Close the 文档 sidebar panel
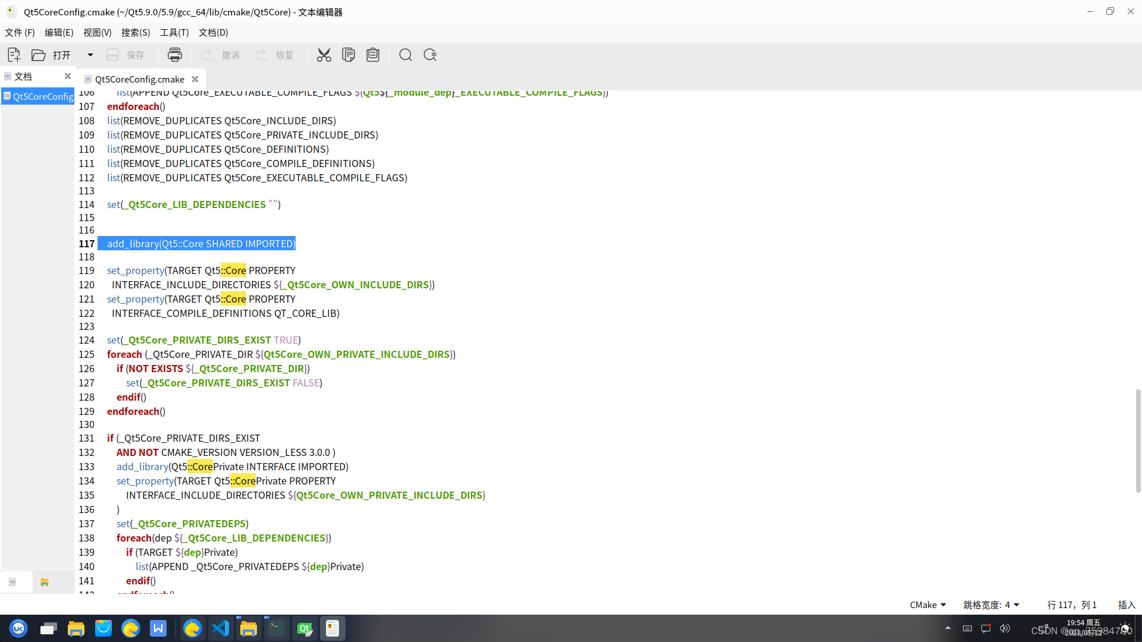1142x642 pixels. [x=67, y=76]
